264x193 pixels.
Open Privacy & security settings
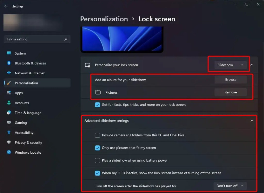coord(37,142)
